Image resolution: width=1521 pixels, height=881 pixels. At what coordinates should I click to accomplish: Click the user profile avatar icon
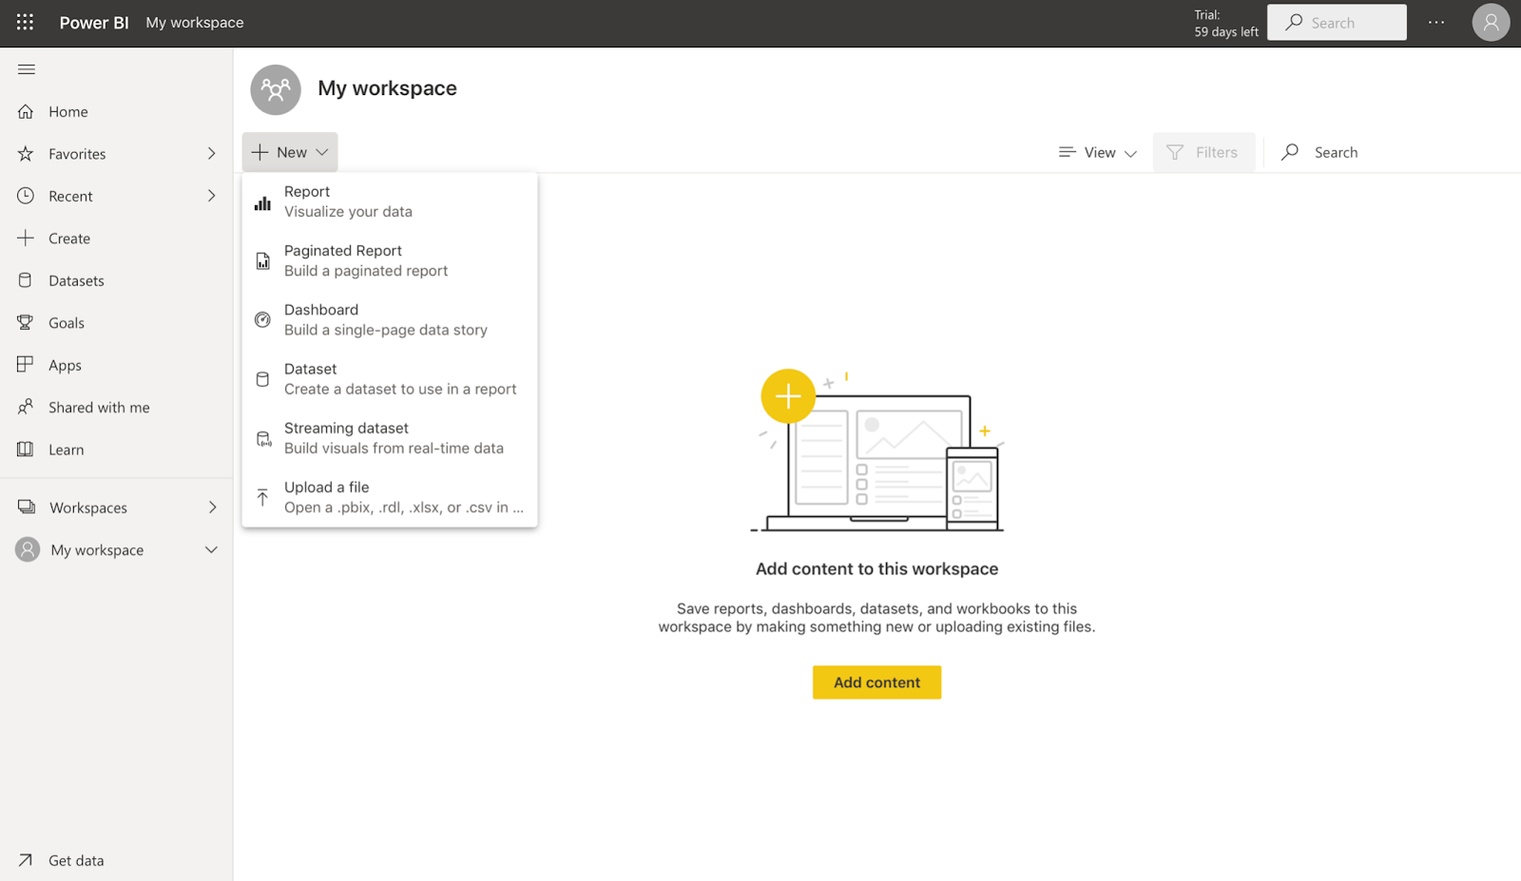point(1490,22)
